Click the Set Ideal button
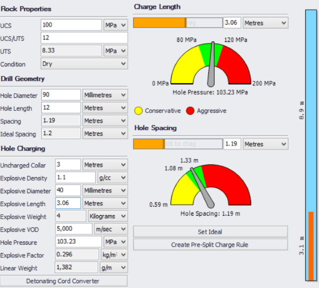 click(x=210, y=232)
